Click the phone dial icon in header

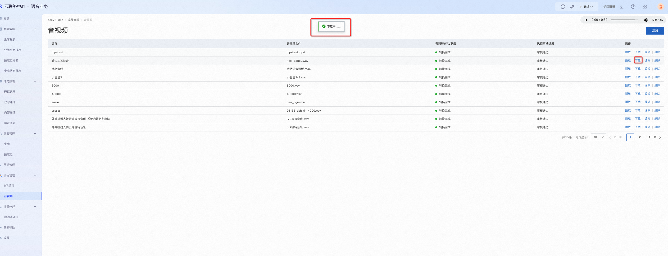click(x=572, y=7)
